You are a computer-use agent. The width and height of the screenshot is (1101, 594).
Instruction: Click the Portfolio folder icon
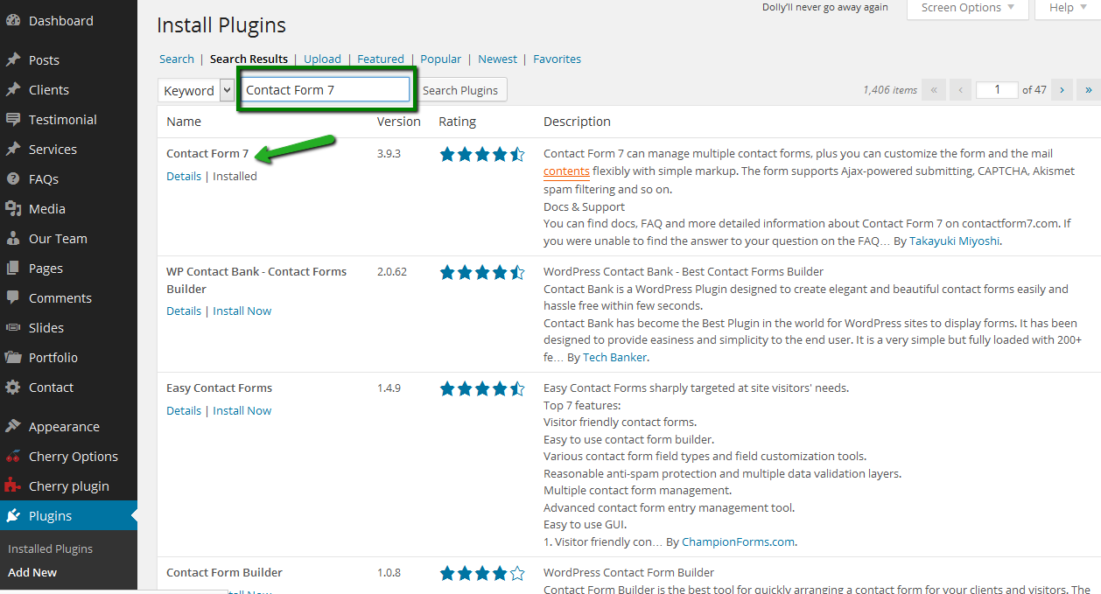tap(13, 358)
